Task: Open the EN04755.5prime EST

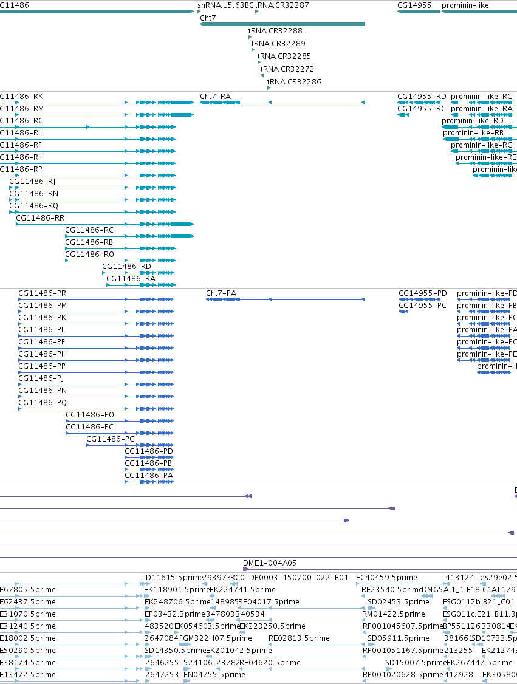Action: [214, 675]
